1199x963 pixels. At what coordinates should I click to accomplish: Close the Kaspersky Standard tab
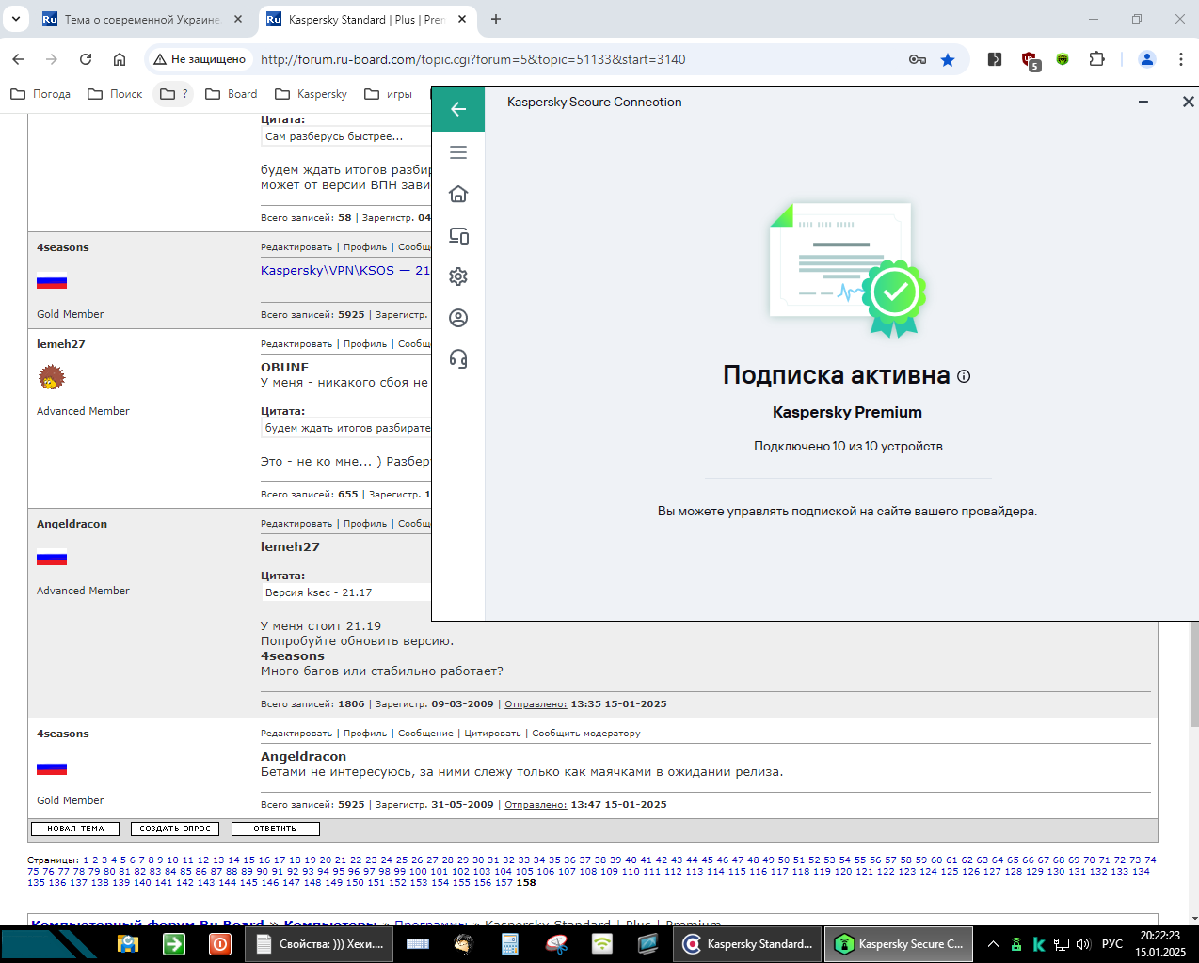pyautogui.click(x=462, y=19)
